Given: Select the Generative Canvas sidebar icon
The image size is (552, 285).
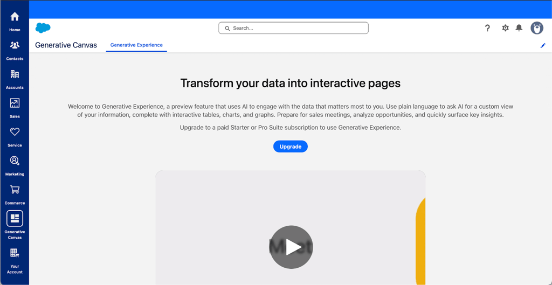Looking at the screenshot, I should [15, 219].
